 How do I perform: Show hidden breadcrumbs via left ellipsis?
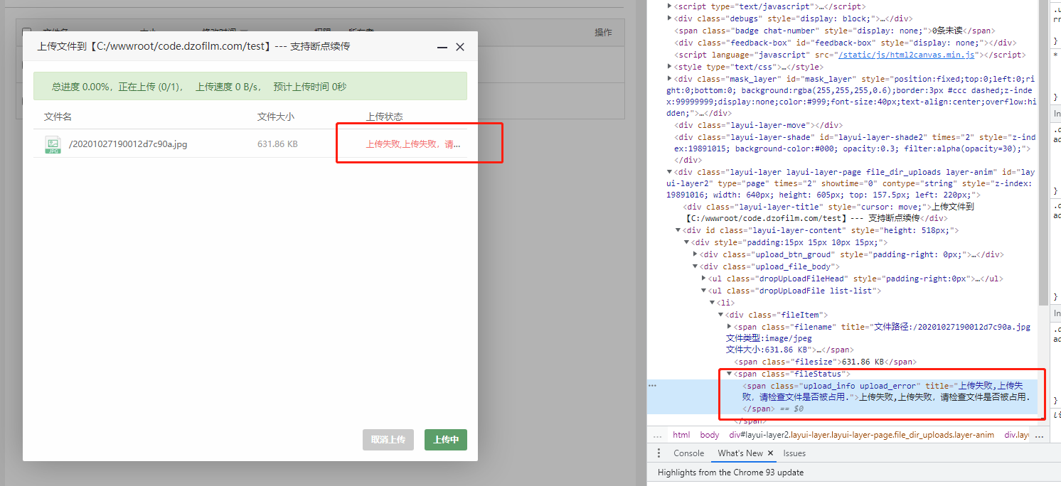[657, 435]
